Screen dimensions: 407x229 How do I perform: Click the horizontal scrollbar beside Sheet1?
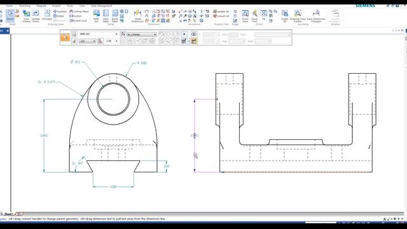213,214
